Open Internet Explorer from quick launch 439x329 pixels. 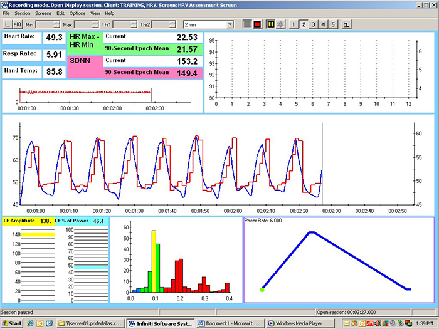click(30, 323)
